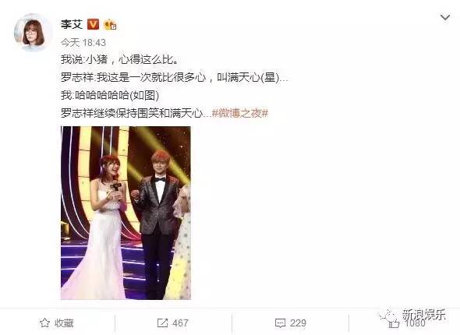Screen dimensions: 460x335
Task: Click the membership crown badge icon
Action: (110, 25)
